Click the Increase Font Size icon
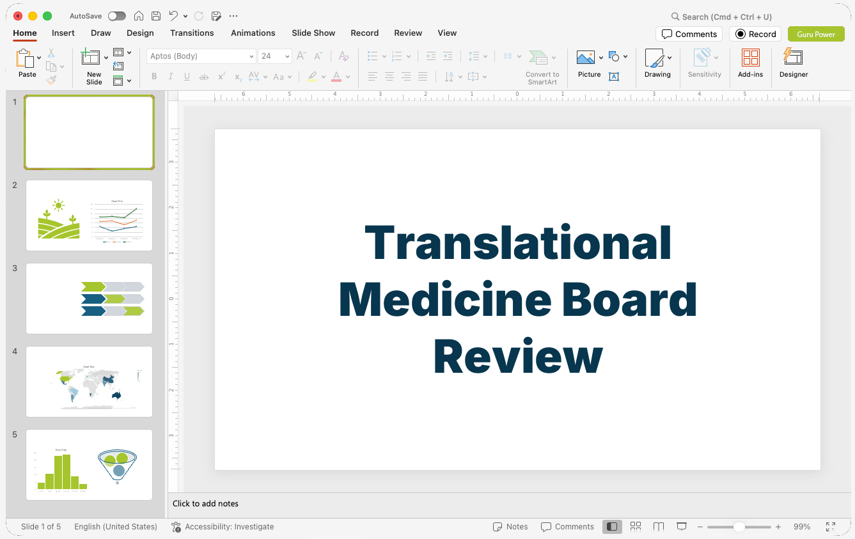 [x=301, y=56]
